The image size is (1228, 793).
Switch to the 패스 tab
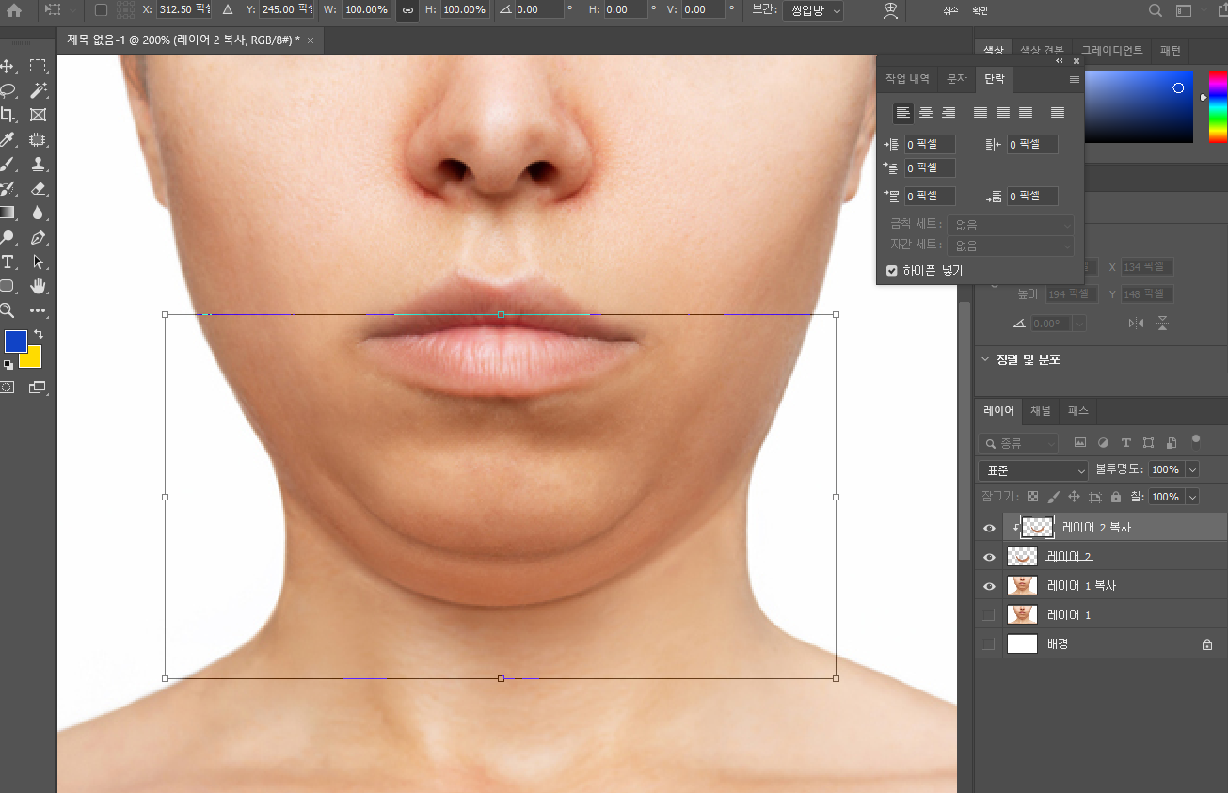click(1077, 411)
